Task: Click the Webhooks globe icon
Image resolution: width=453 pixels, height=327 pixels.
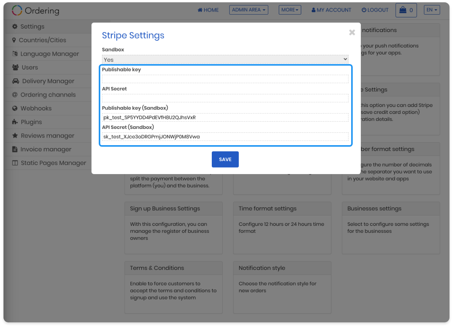Action: [x=15, y=108]
